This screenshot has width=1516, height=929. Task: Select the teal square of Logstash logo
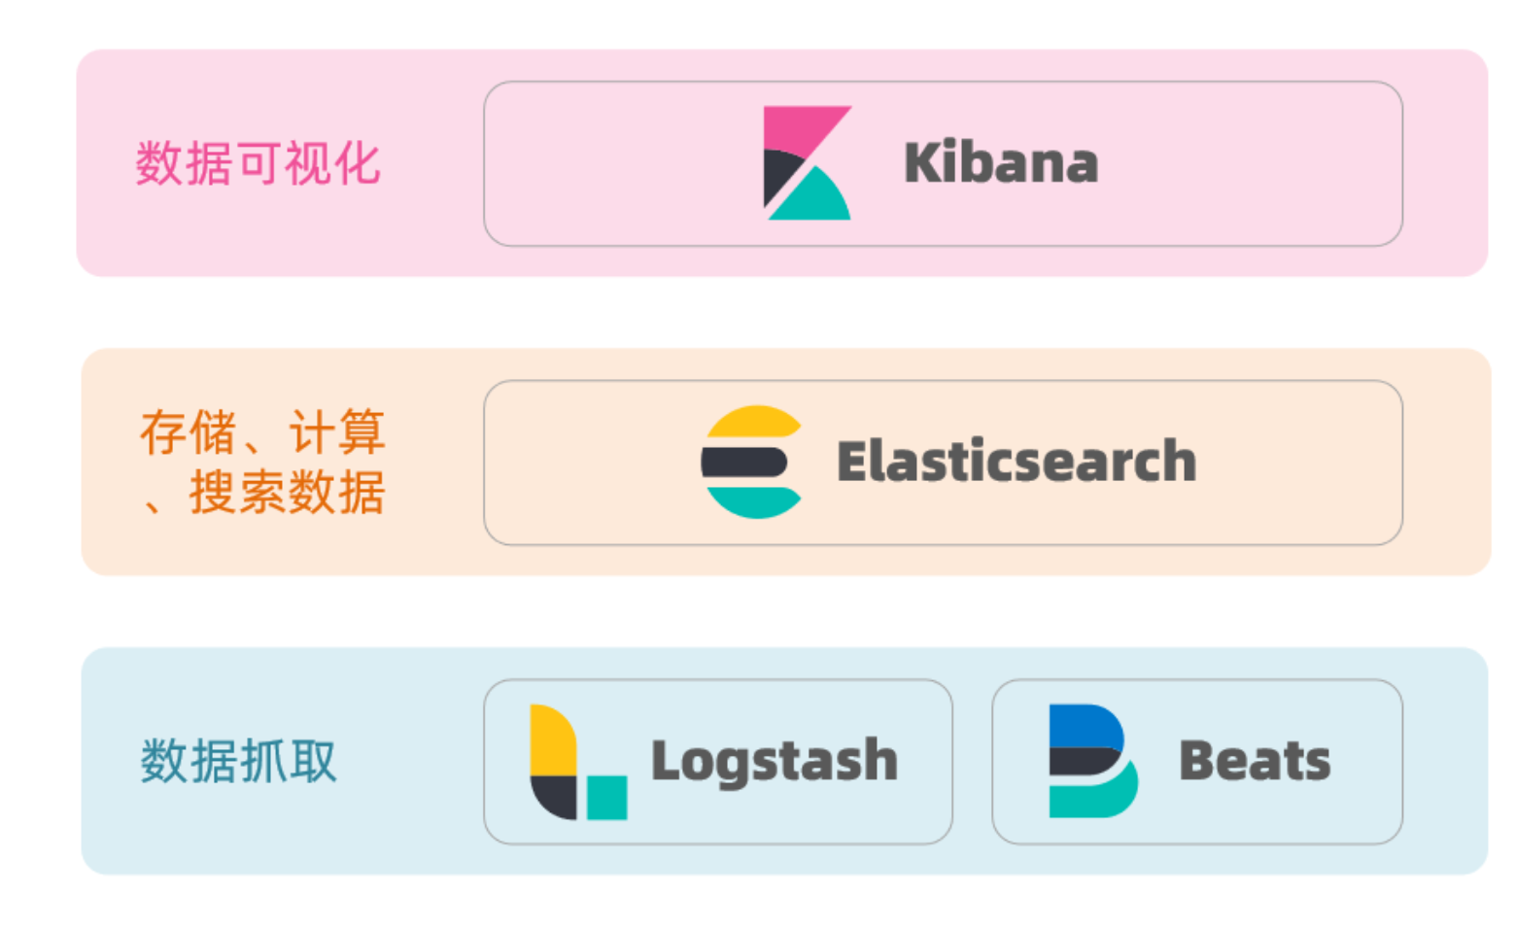point(607,798)
